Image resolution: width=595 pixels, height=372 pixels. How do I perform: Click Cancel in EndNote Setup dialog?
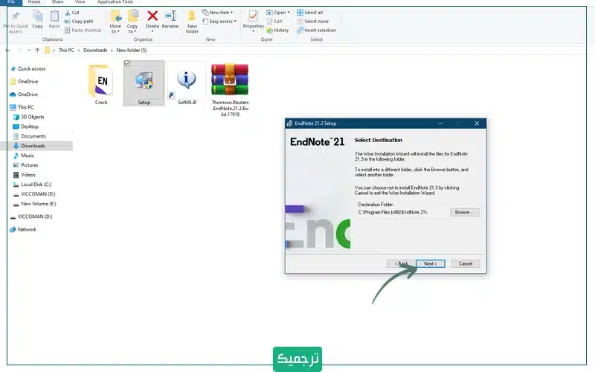tap(466, 263)
